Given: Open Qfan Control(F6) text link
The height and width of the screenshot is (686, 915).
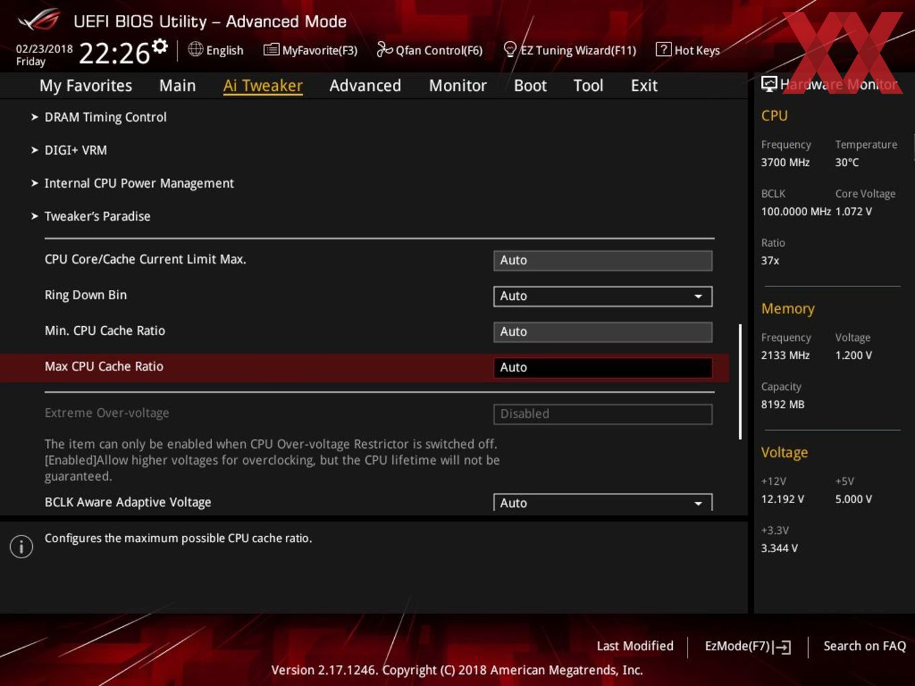Looking at the screenshot, I should click(439, 50).
